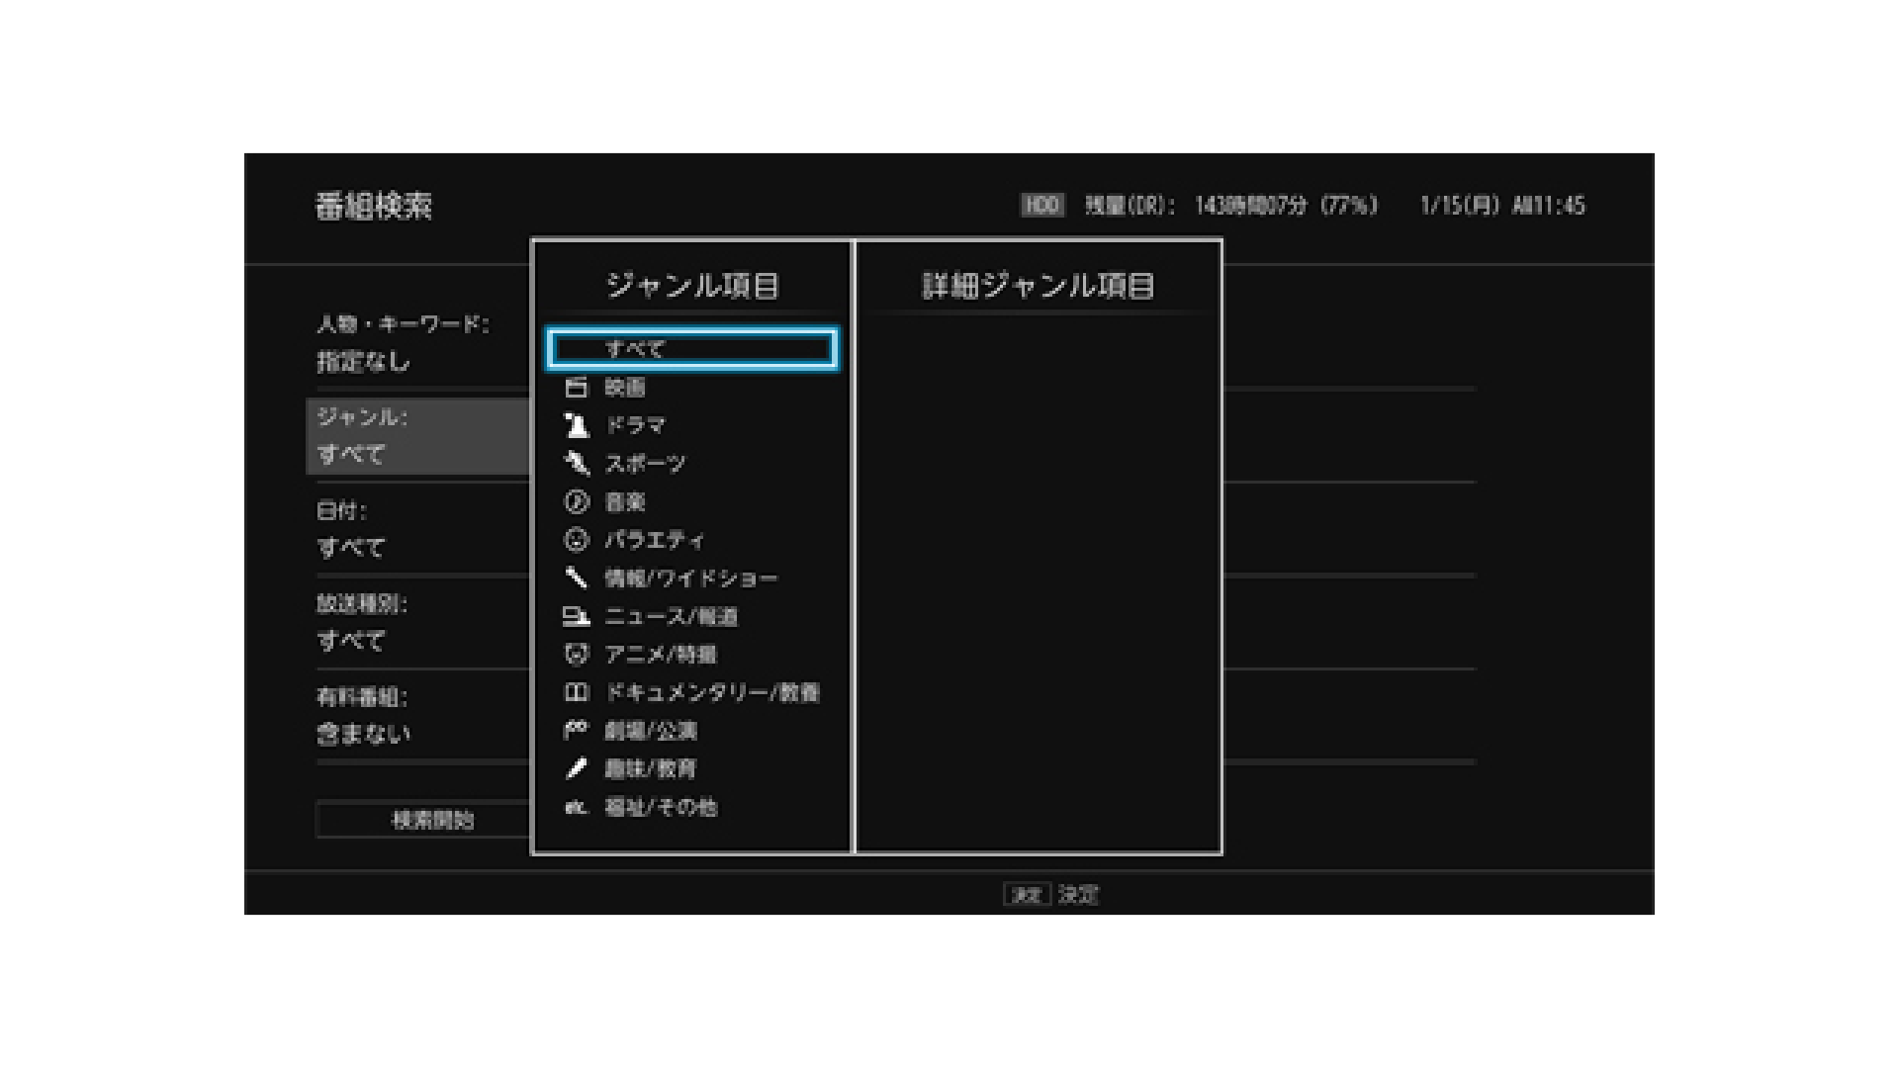
Task: Click the variety (バラエティ) smiley icon
Action: (576, 540)
